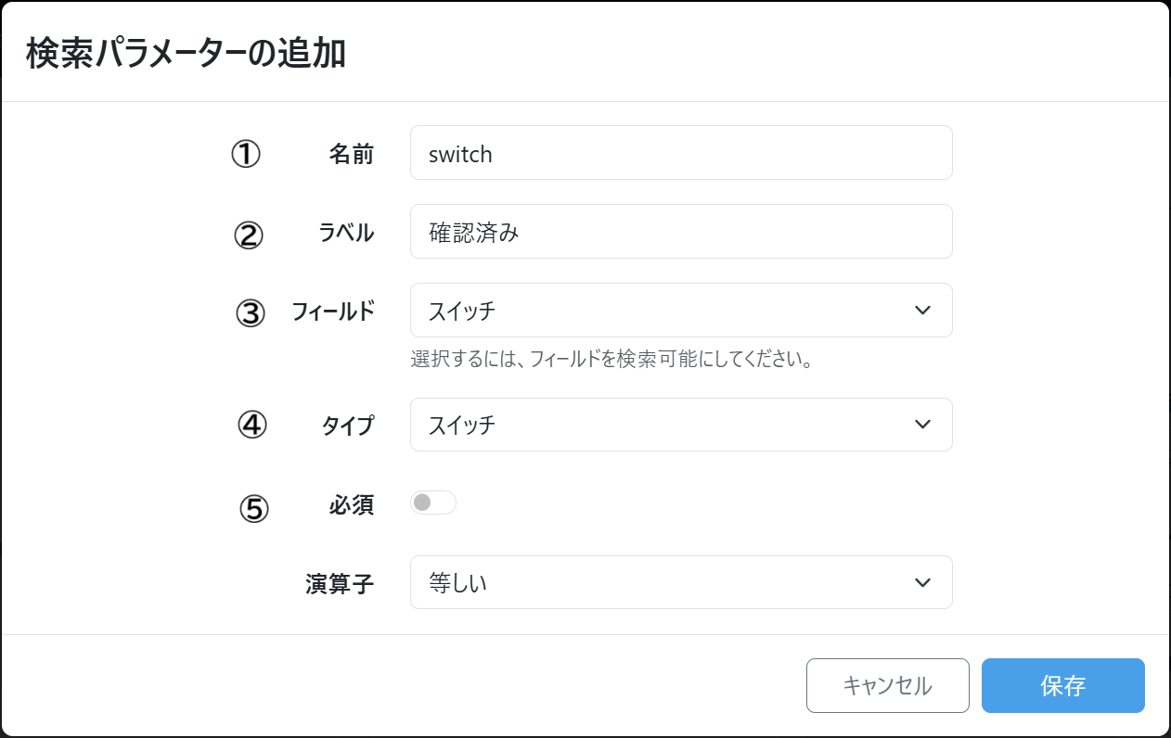Click the 名前 field label
This screenshot has height=738, width=1171.
[x=352, y=154]
